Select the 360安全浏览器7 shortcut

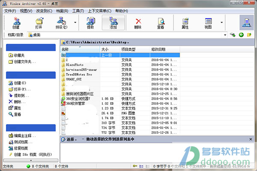[x=120, y=99]
